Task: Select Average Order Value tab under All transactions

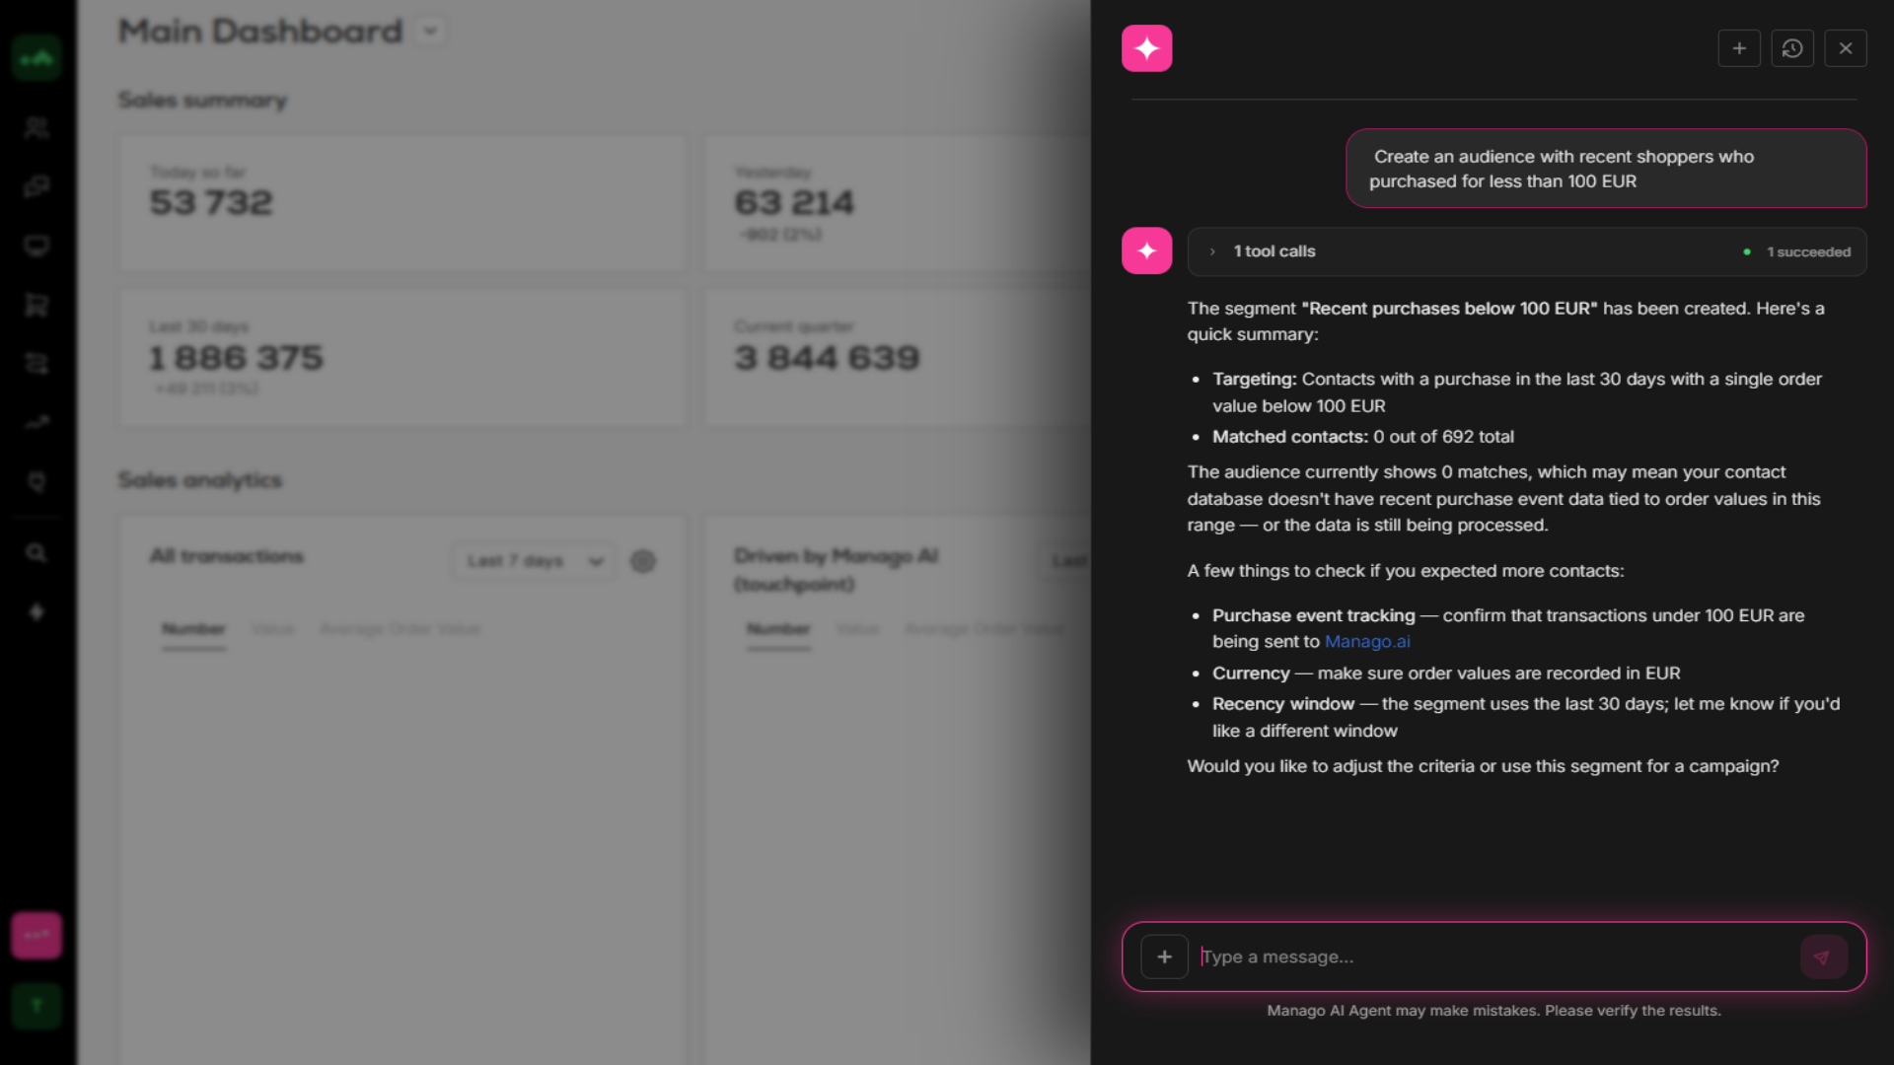Action: (x=400, y=629)
